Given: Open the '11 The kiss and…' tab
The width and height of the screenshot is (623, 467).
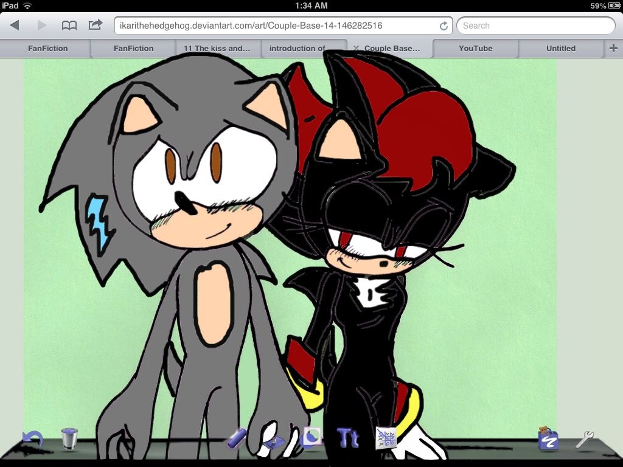Looking at the screenshot, I should [x=217, y=49].
